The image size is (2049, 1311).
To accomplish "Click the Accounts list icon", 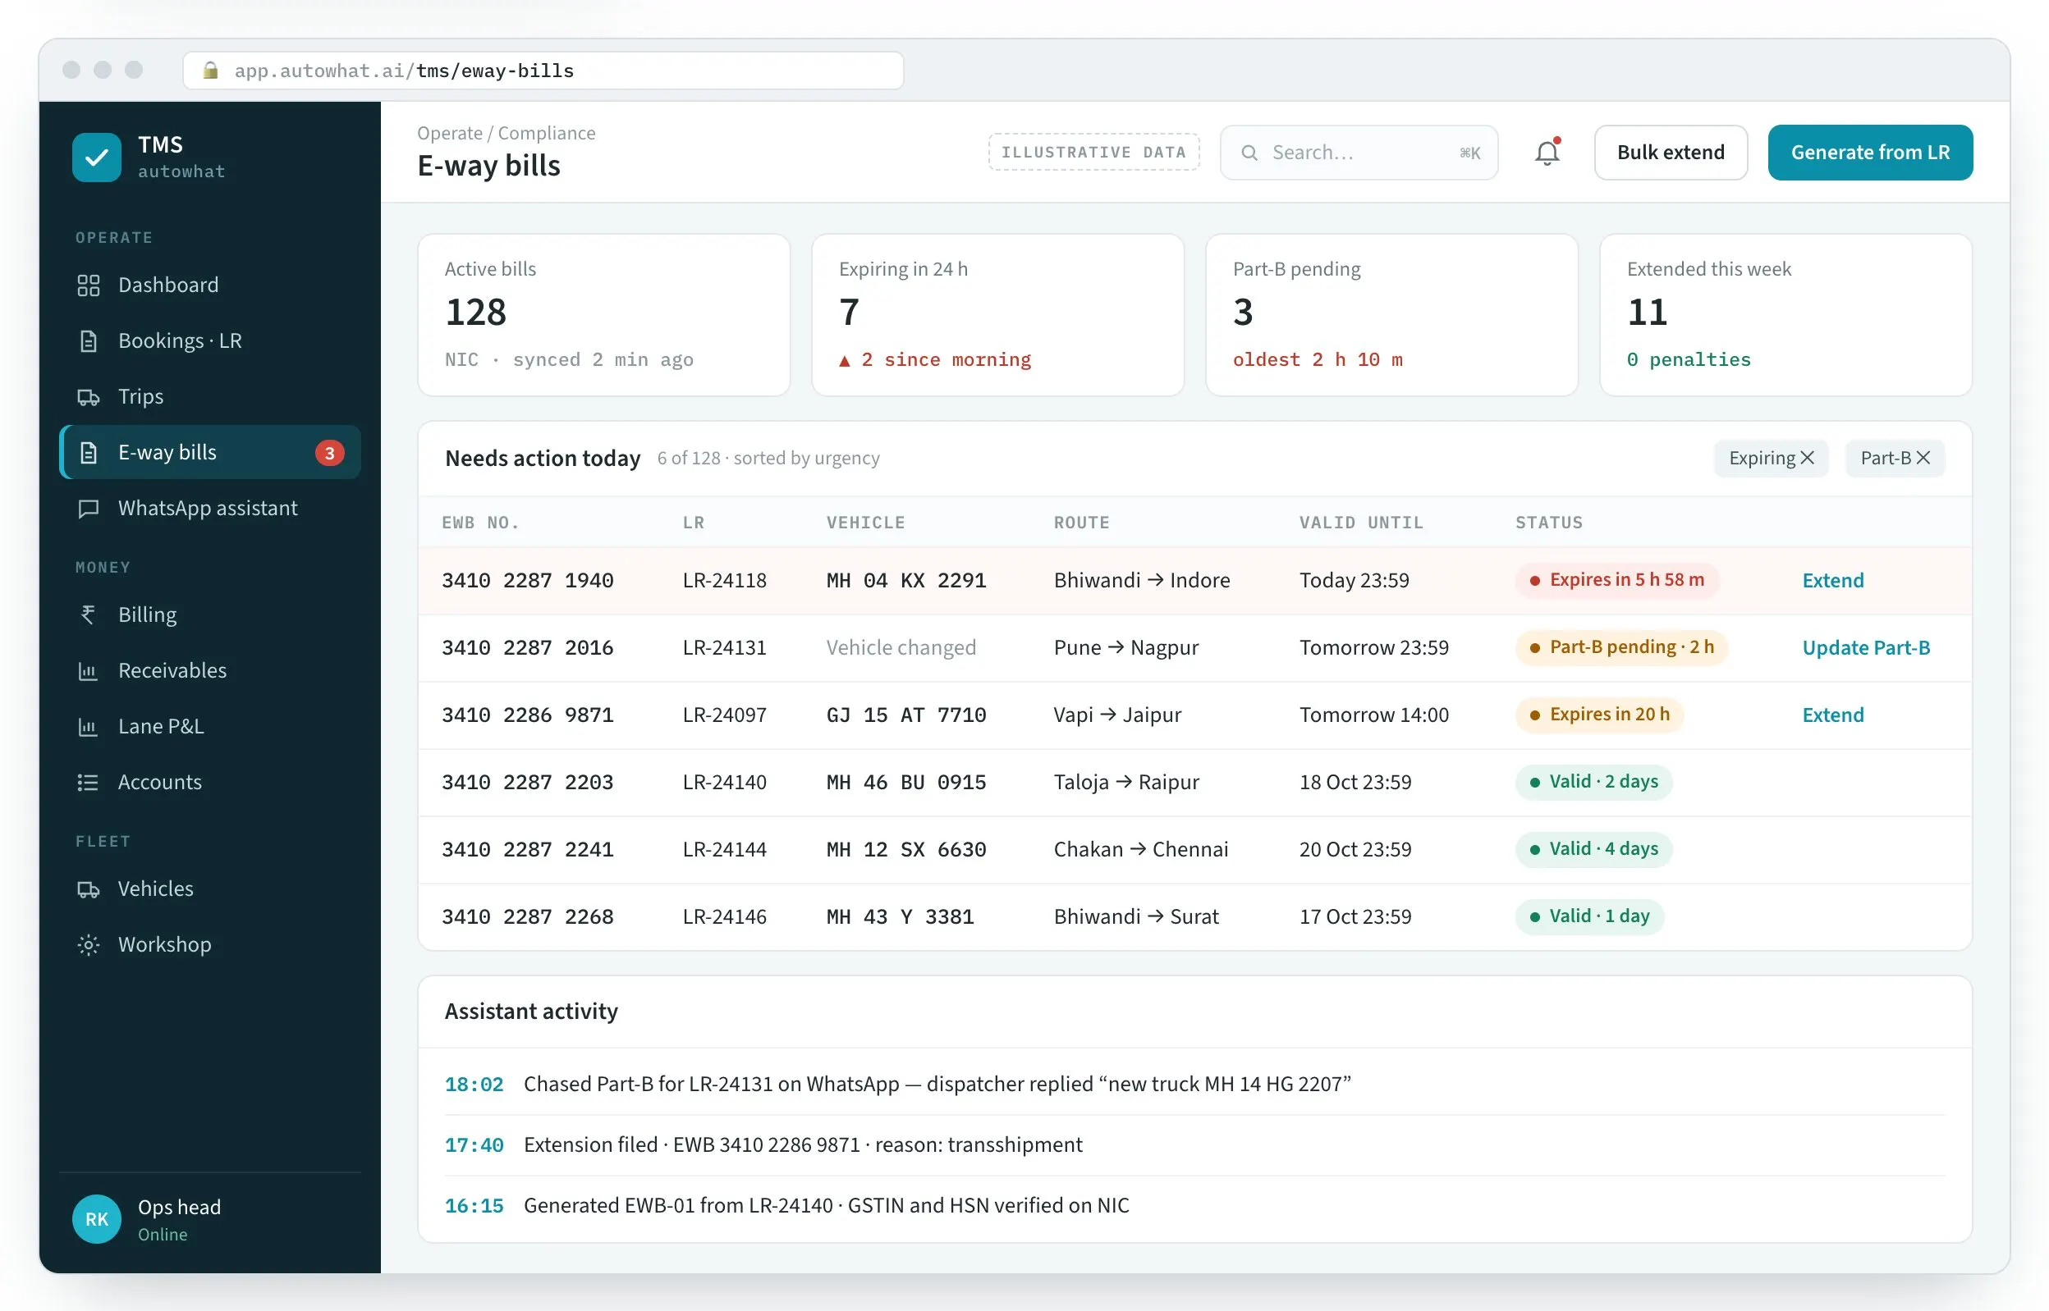I will (x=89, y=783).
